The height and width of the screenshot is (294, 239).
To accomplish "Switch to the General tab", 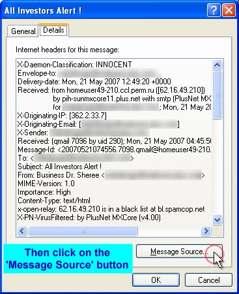I will pos(23,31).
